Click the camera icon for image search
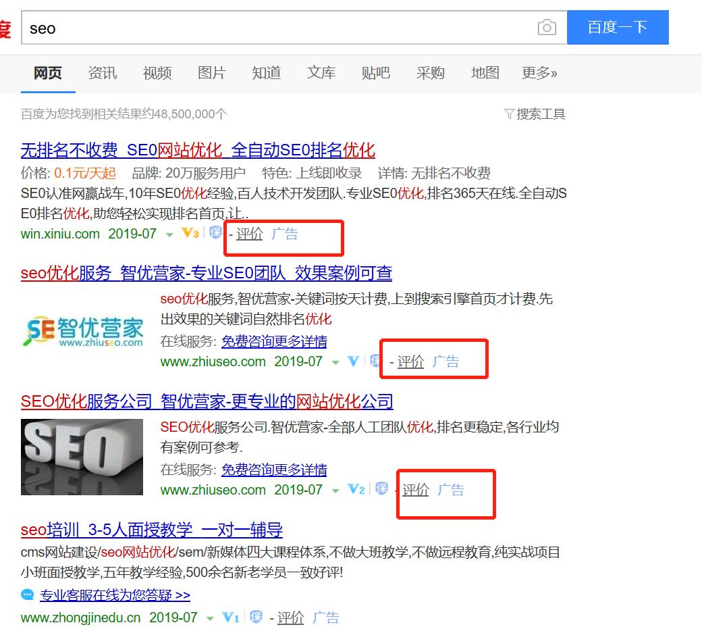Screen dimensions: 702x627 547,27
